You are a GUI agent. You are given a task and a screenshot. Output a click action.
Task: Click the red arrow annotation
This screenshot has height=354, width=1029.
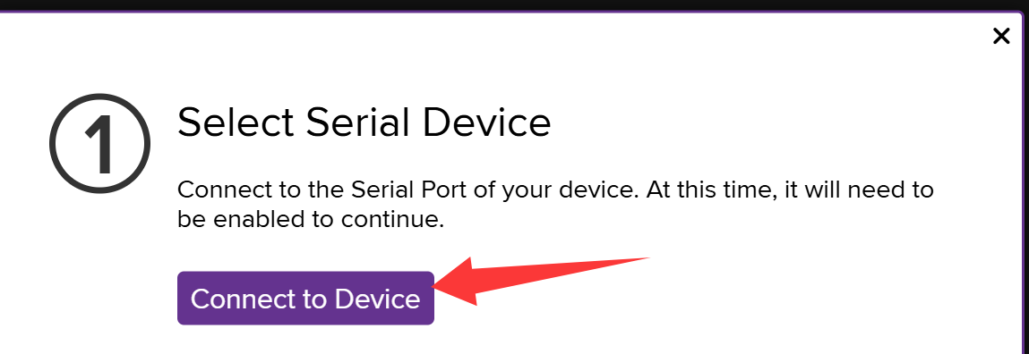tap(542, 281)
